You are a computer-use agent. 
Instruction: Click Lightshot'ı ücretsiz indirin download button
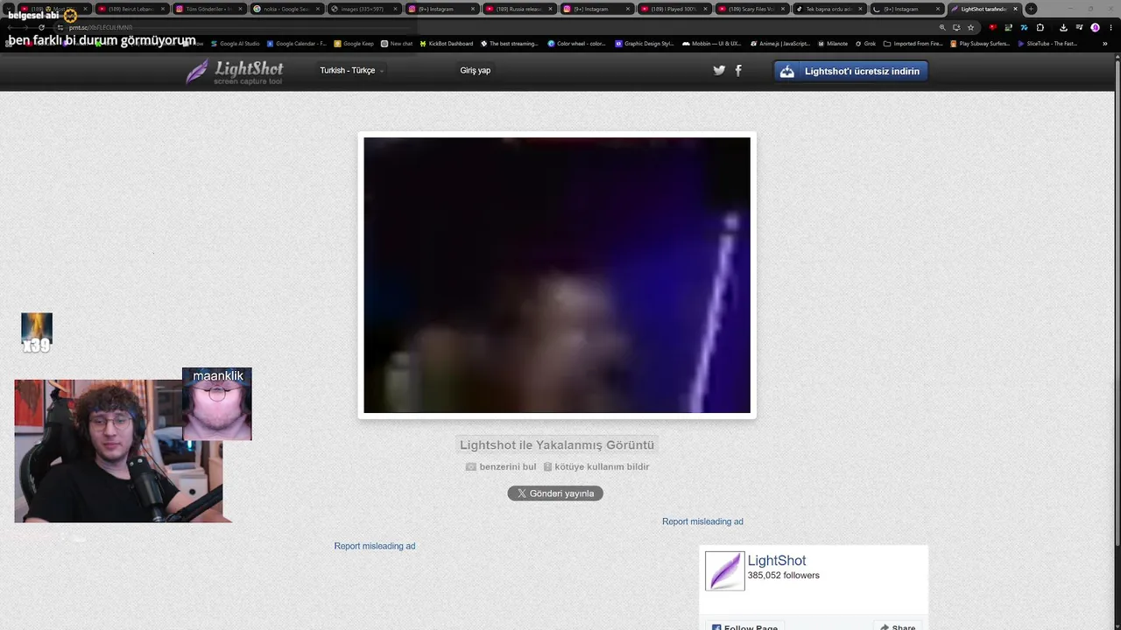[850, 71]
